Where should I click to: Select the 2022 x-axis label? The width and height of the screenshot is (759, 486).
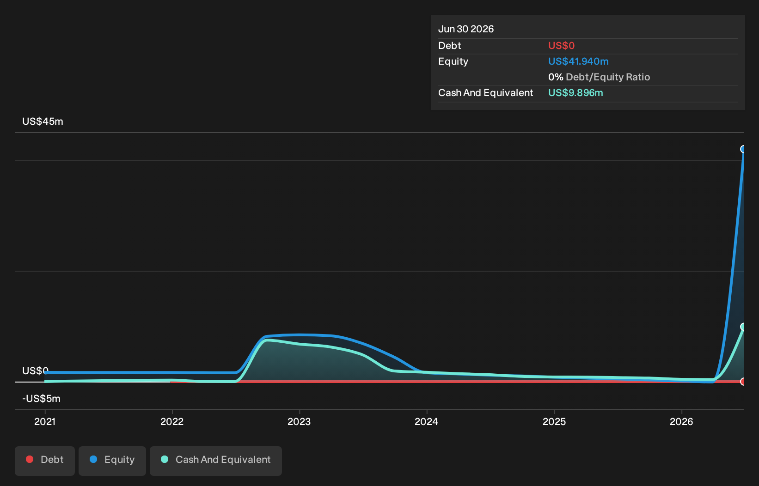[172, 421]
